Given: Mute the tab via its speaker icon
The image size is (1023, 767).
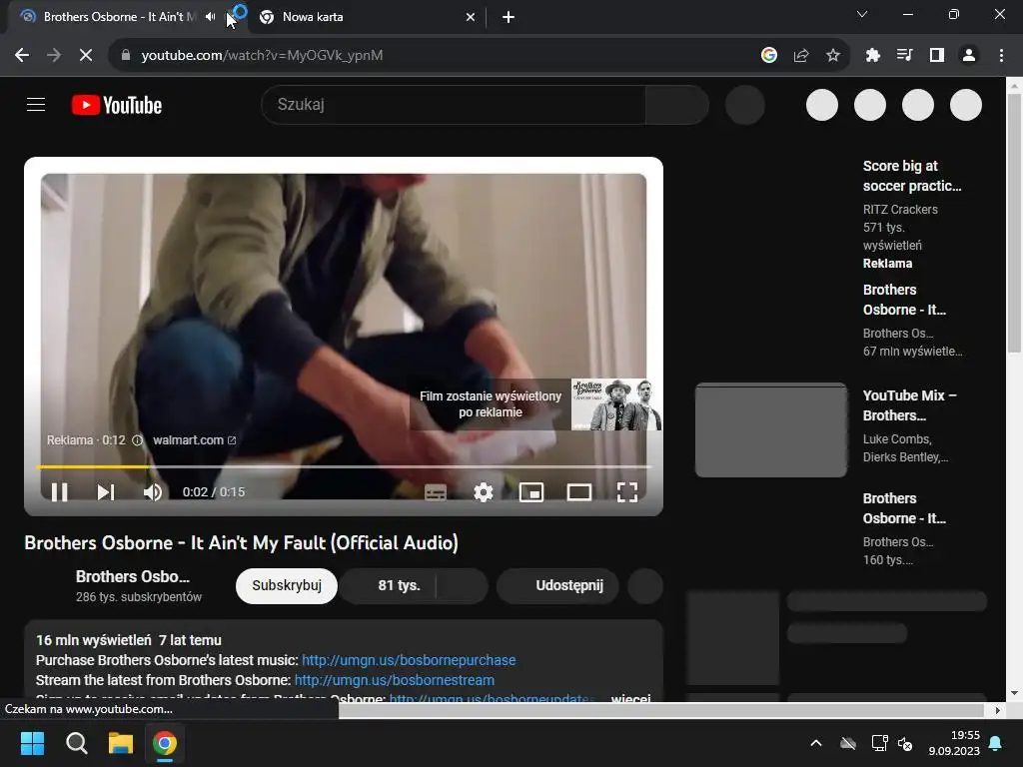Looking at the screenshot, I should point(210,17).
